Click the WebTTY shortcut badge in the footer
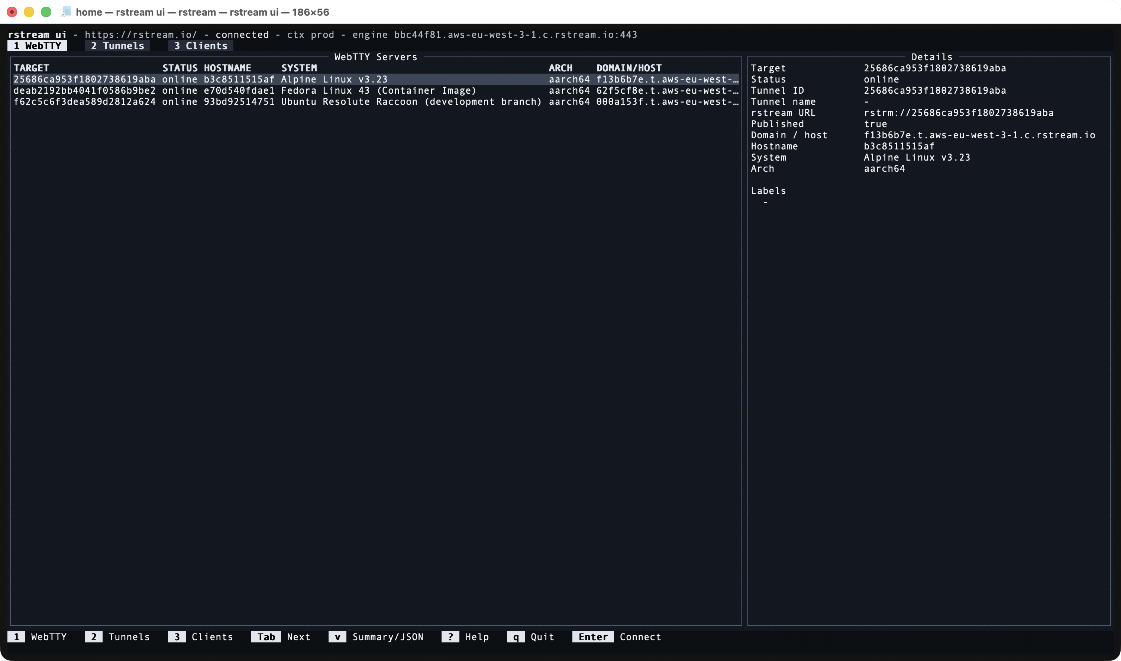This screenshot has width=1121, height=661. (x=16, y=637)
